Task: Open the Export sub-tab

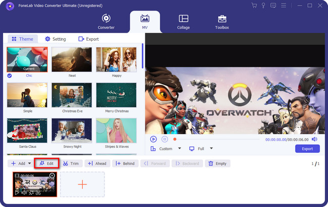Action: [x=88, y=39]
